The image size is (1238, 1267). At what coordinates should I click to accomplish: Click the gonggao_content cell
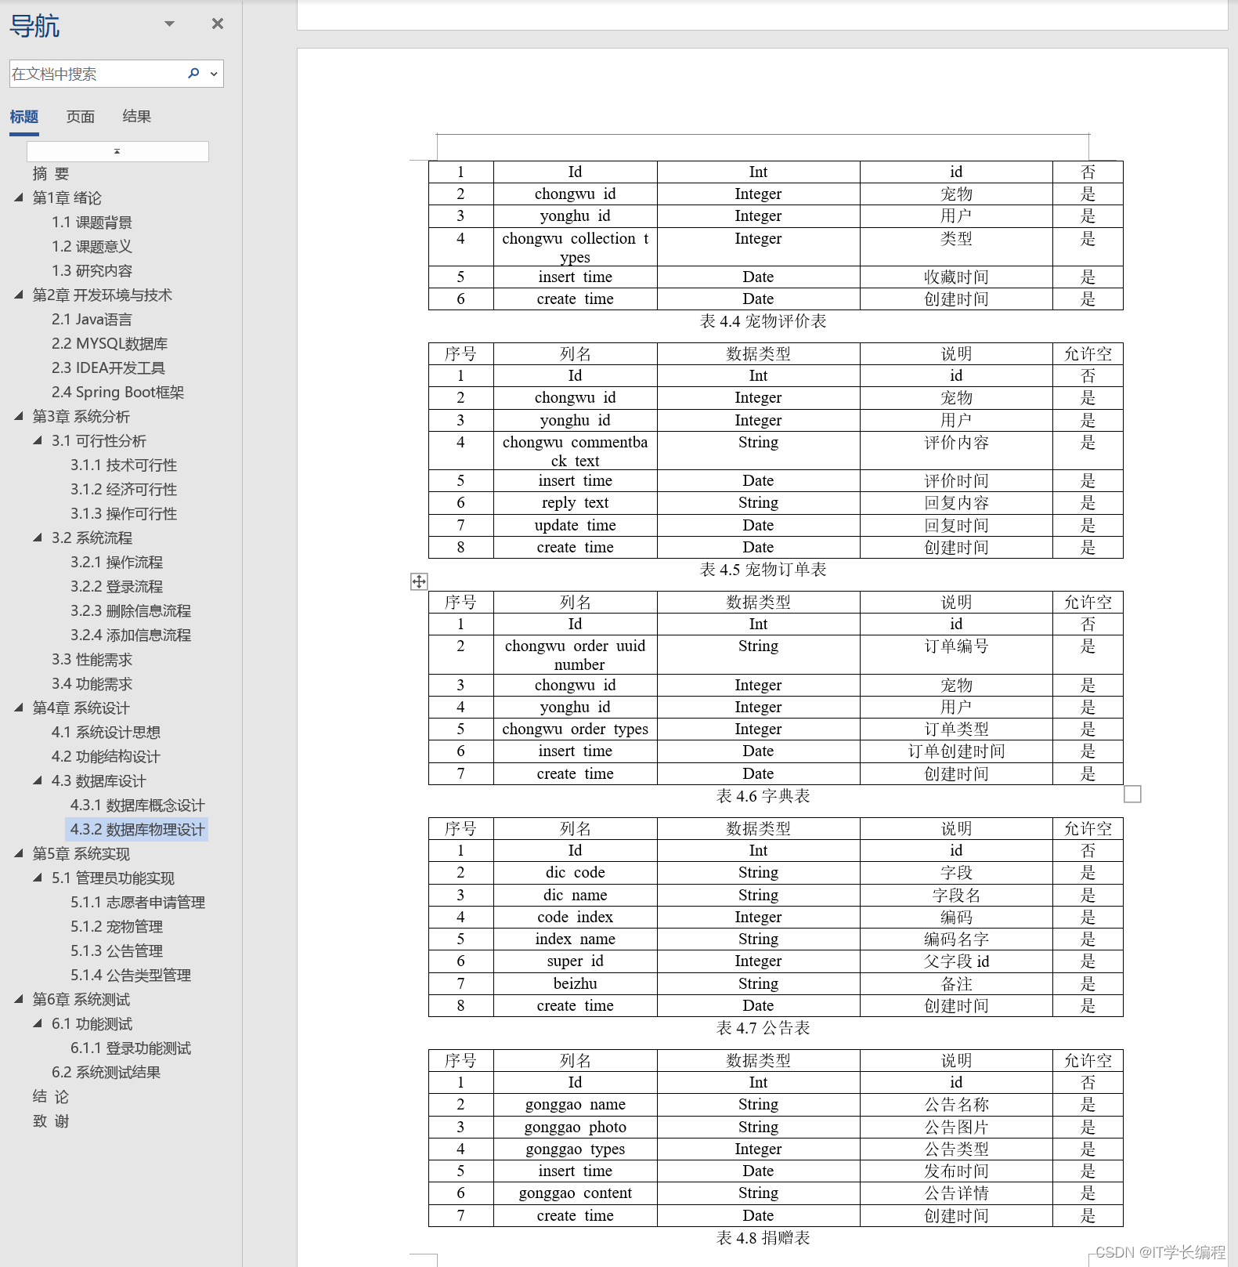[576, 1193]
